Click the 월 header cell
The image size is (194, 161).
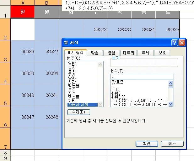47,12
